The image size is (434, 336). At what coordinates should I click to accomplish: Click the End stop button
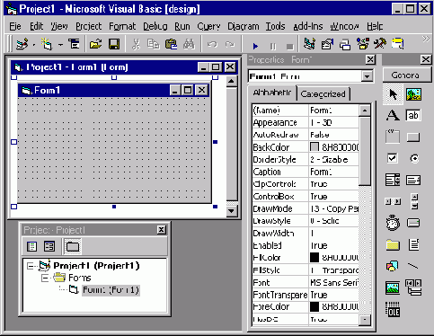pos(289,47)
